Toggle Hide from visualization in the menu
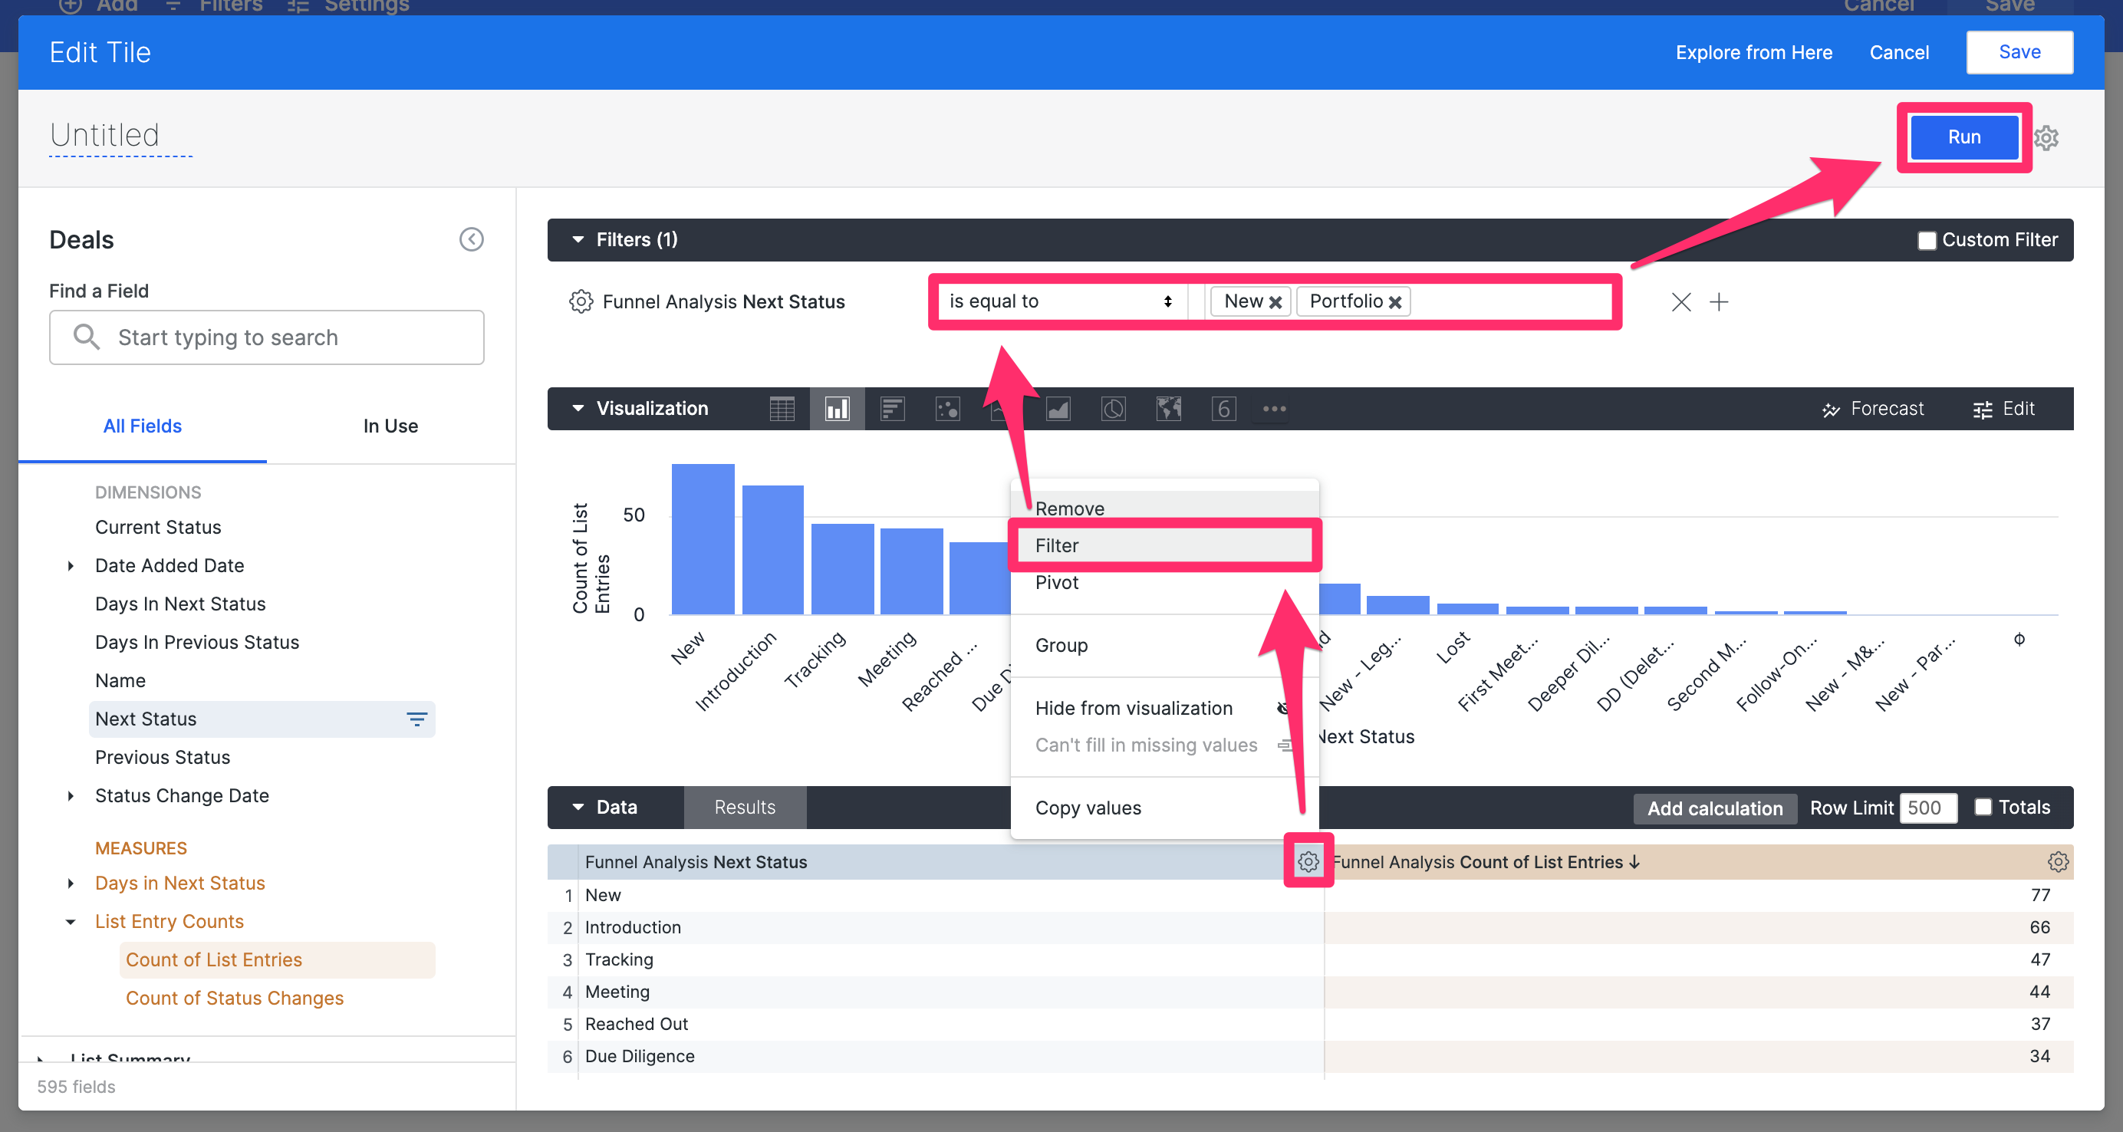Image resolution: width=2123 pixels, height=1132 pixels. (x=1133, y=708)
